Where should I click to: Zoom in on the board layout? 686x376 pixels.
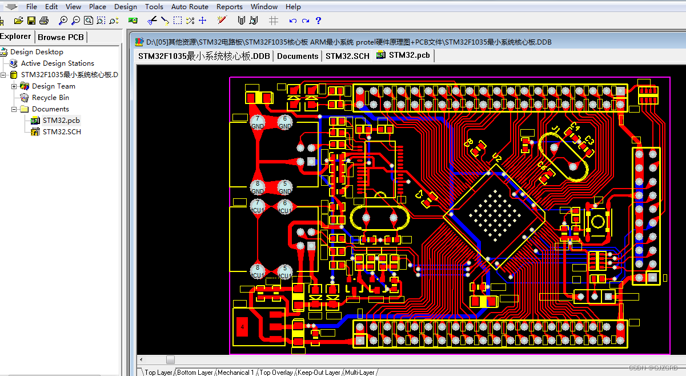(63, 20)
